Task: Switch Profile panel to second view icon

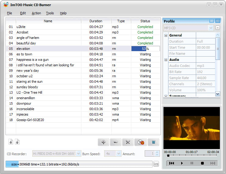Action: (218, 21)
